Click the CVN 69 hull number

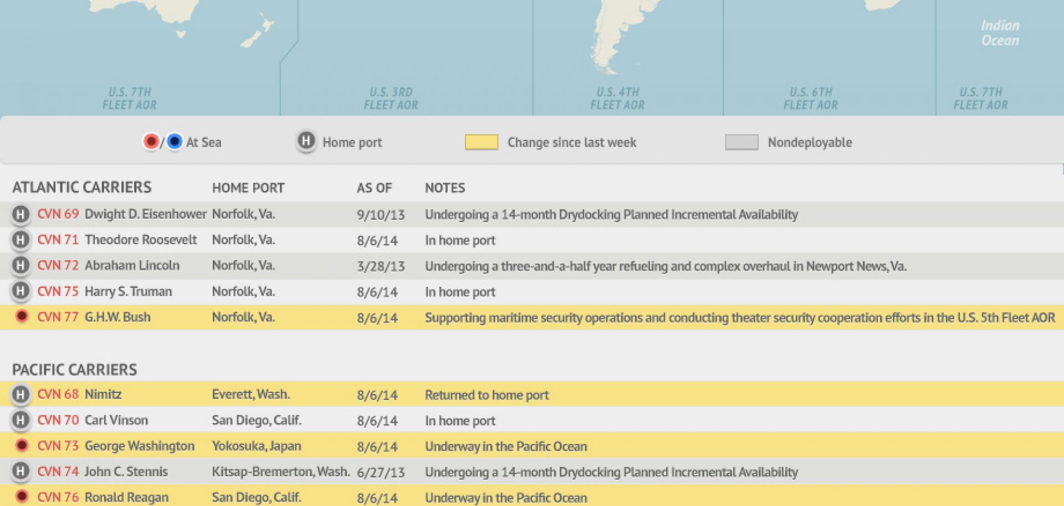coord(58,214)
